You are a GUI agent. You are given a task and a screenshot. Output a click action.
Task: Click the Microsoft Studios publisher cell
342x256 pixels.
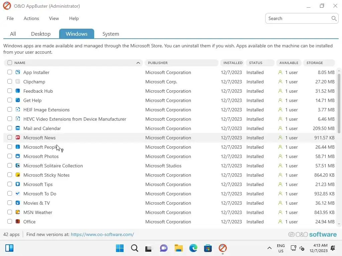[163, 166]
